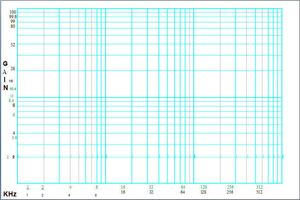Click the 100 label on the gain axis
The image size is (300, 200).
click(x=13, y=12)
